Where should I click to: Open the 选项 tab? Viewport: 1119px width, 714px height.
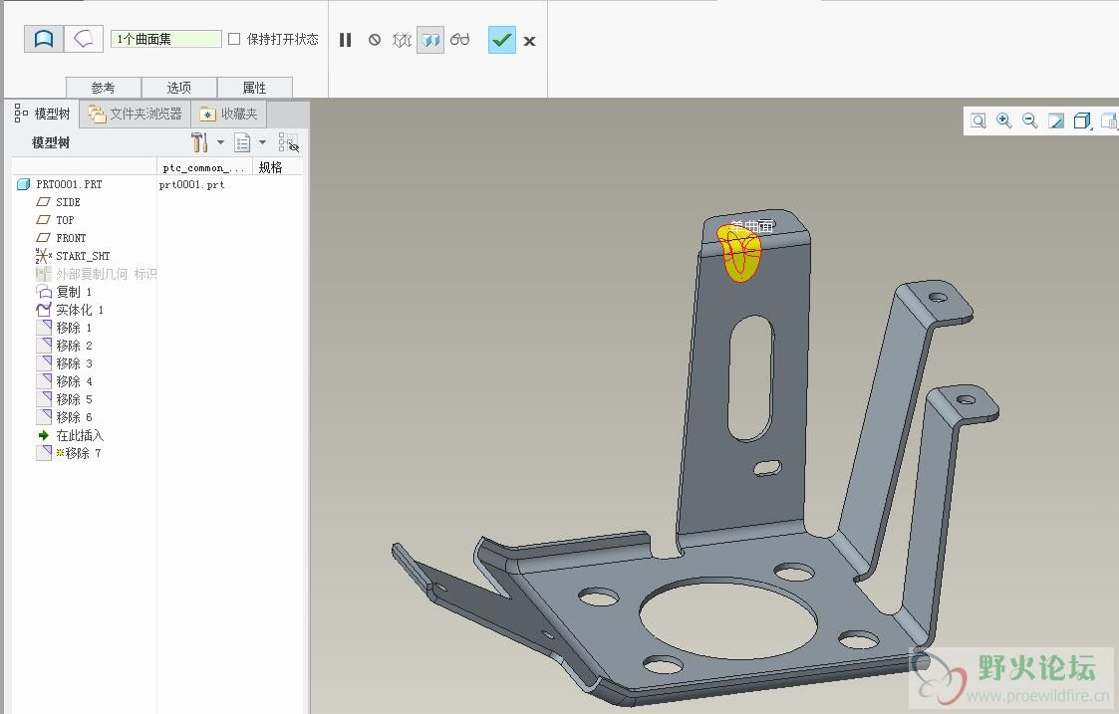(x=179, y=87)
